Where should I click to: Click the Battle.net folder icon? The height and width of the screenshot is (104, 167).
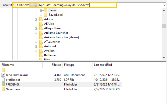[41, 55]
